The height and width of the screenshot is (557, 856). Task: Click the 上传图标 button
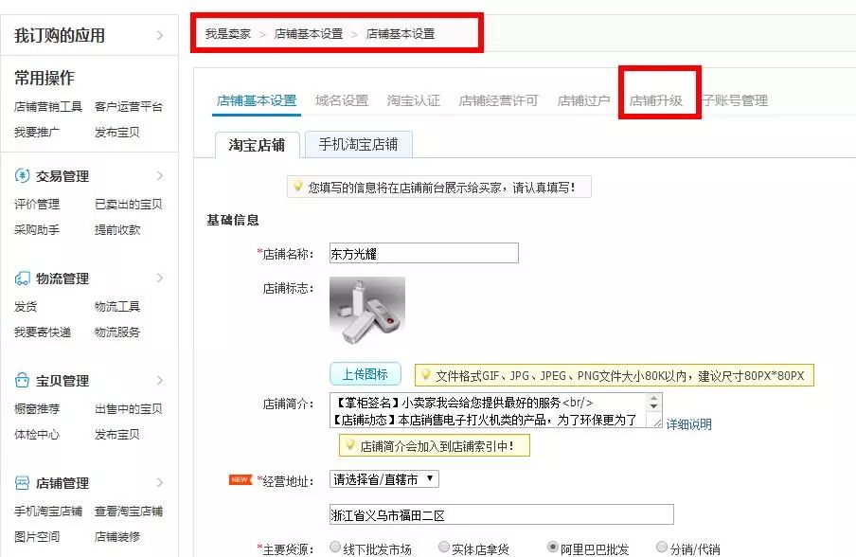366,374
